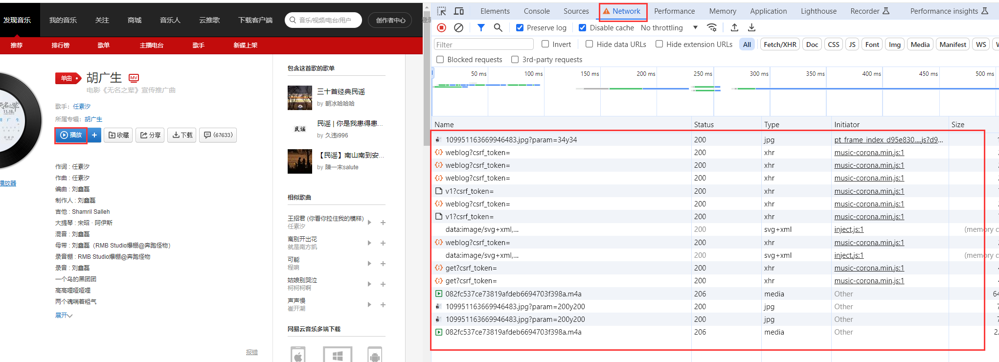Expand lyrics with 展开
The width and height of the screenshot is (999, 362).
pyautogui.click(x=64, y=315)
